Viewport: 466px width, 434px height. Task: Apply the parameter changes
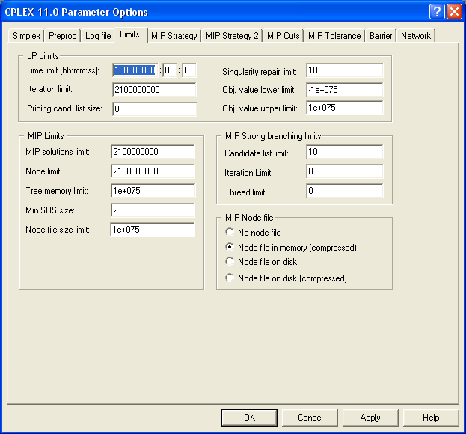click(370, 418)
